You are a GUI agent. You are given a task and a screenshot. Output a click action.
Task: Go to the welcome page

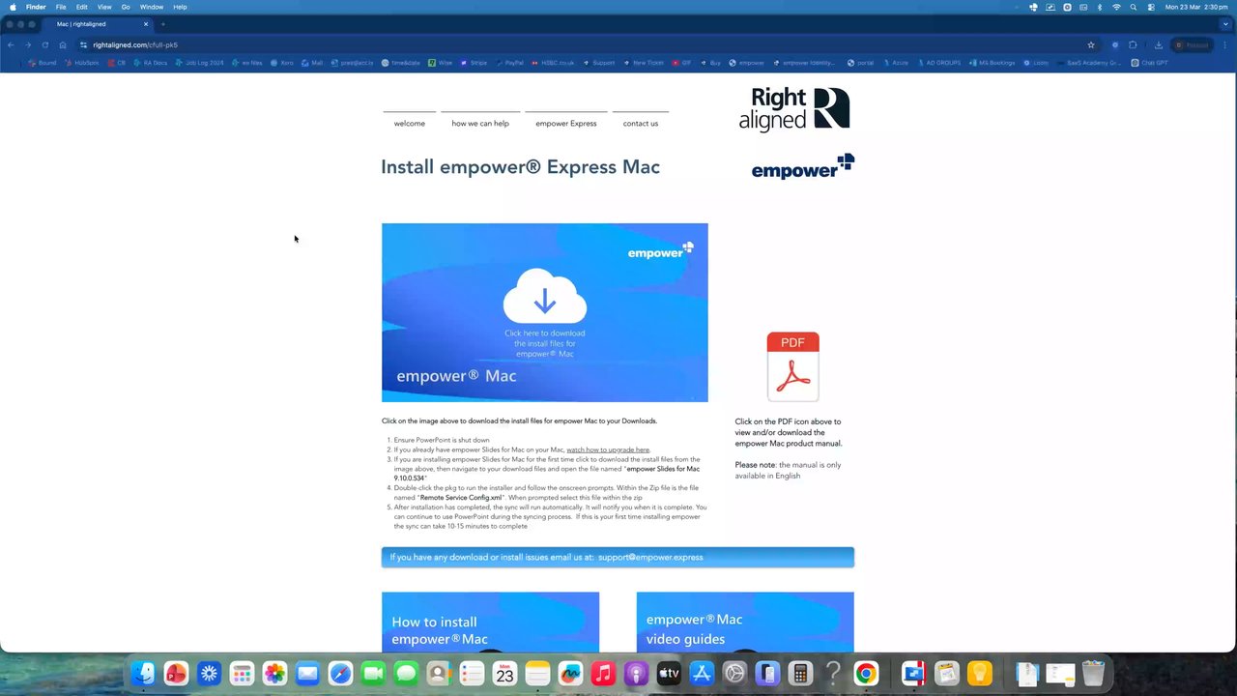(410, 124)
